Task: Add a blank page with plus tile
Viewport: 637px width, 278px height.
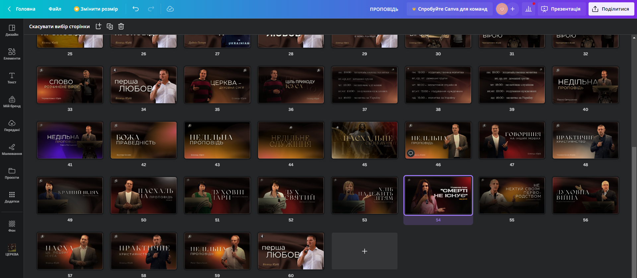Action: pos(365,251)
